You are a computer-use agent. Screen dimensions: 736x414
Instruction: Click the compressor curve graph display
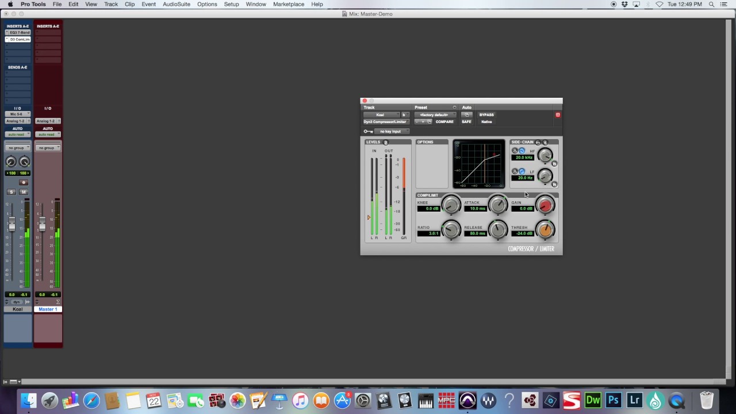tap(479, 164)
